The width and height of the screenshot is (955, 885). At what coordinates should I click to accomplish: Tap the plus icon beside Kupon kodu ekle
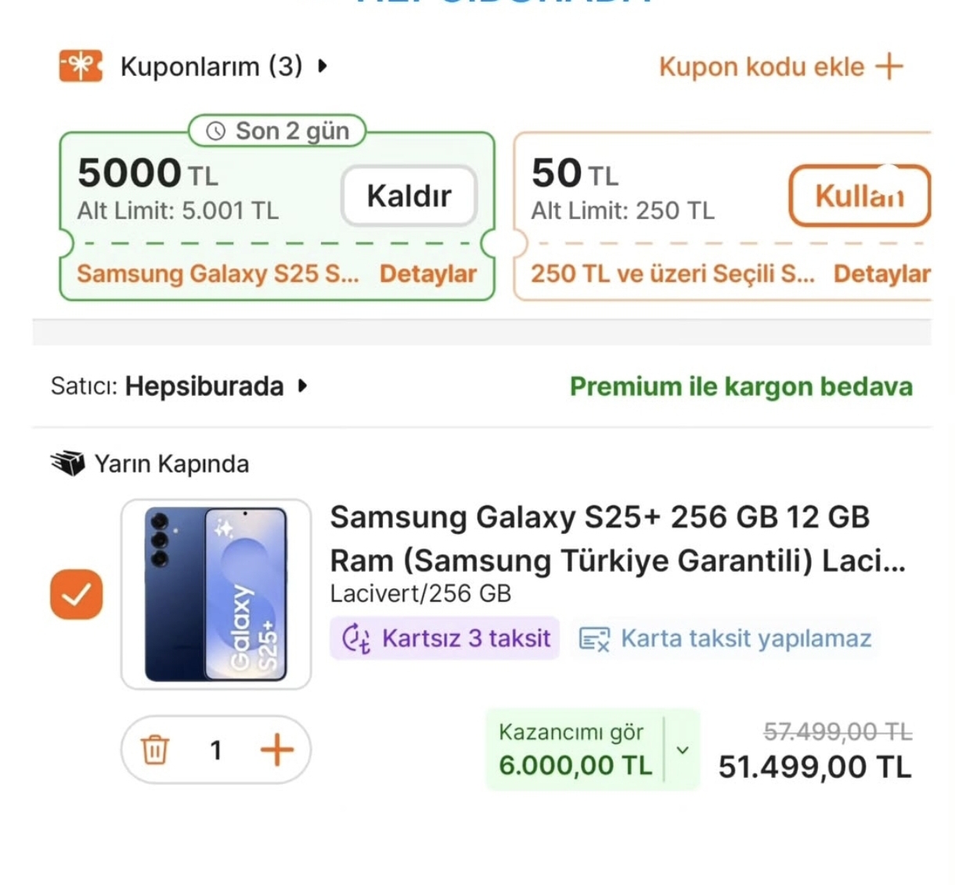pyautogui.click(x=889, y=67)
